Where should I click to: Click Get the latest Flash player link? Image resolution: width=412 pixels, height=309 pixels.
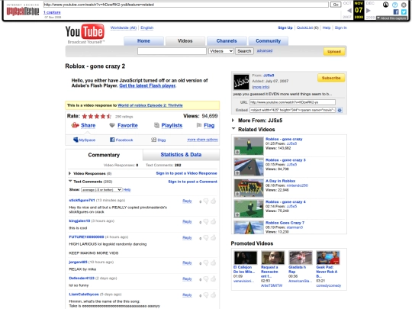pyautogui.click(x=147, y=85)
